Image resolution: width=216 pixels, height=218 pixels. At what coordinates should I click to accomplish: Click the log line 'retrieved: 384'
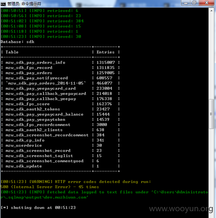42,21
